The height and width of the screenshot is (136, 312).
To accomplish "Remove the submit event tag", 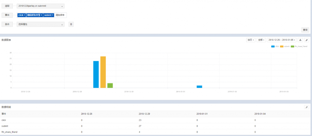I will (53, 15).
